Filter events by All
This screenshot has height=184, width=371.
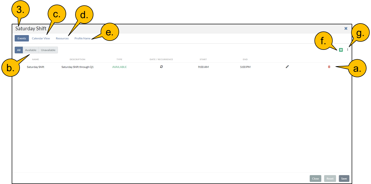point(19,50)
